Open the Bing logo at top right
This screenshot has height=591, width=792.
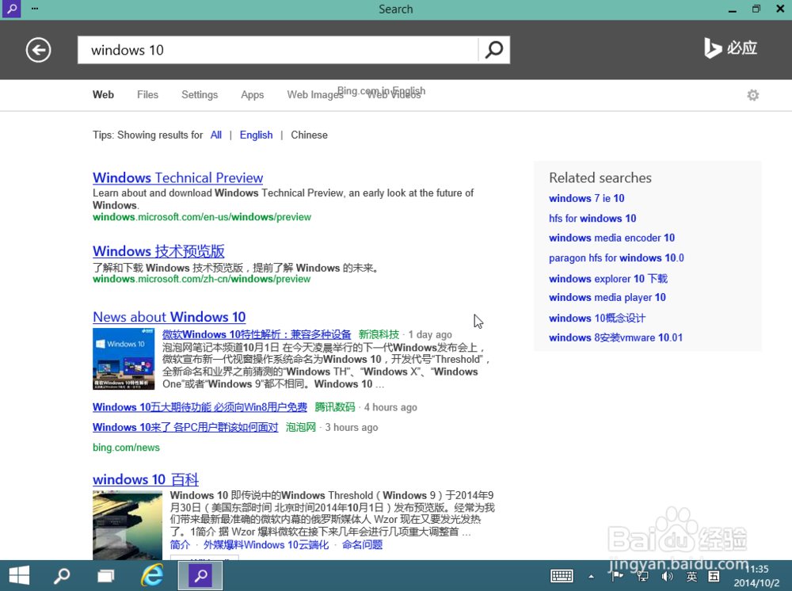730,48
